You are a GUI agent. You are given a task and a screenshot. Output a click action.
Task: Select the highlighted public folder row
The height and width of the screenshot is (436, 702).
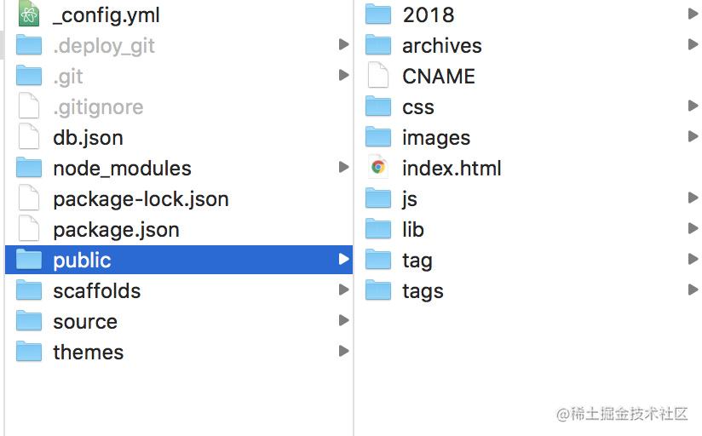179,260
